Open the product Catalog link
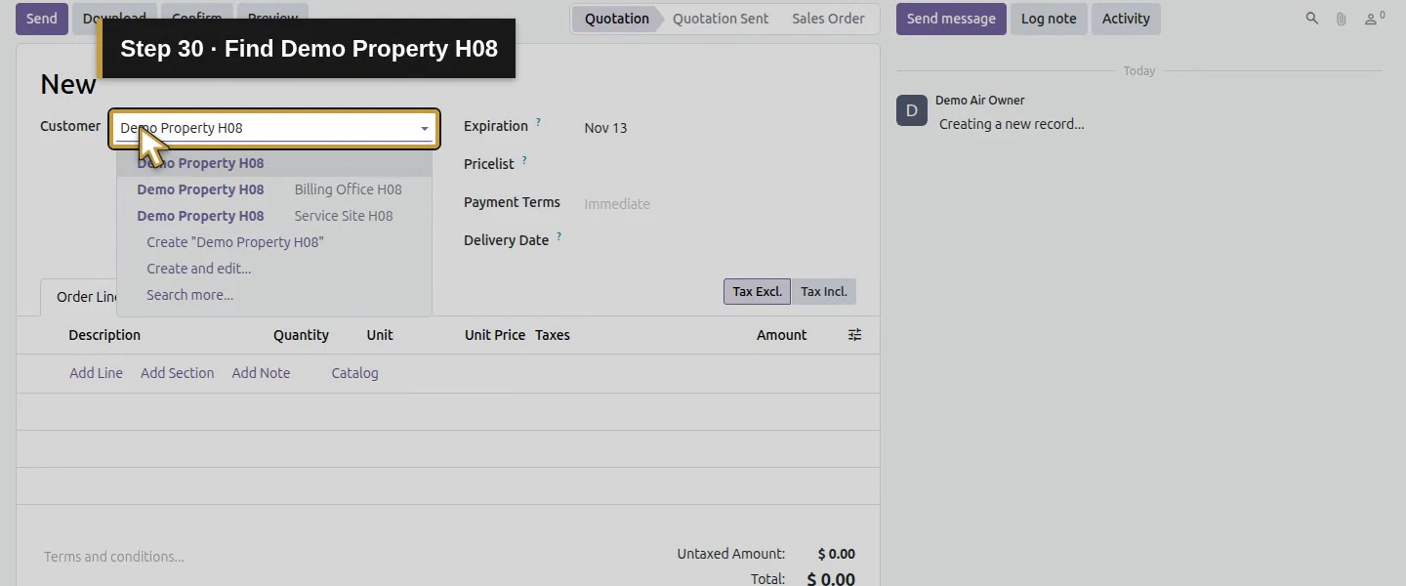Viewport: 1406px width, 586px height. 354,373
